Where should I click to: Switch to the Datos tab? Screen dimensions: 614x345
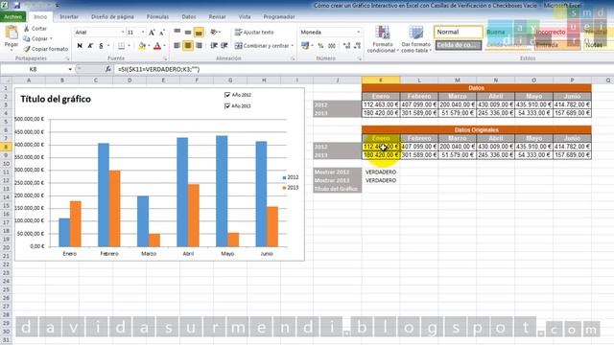coord(189,17)
